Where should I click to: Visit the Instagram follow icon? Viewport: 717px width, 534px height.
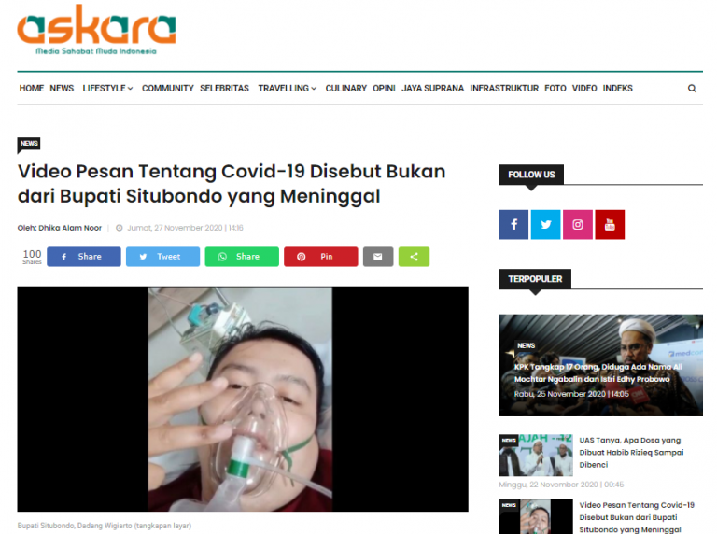coord(578,224)
